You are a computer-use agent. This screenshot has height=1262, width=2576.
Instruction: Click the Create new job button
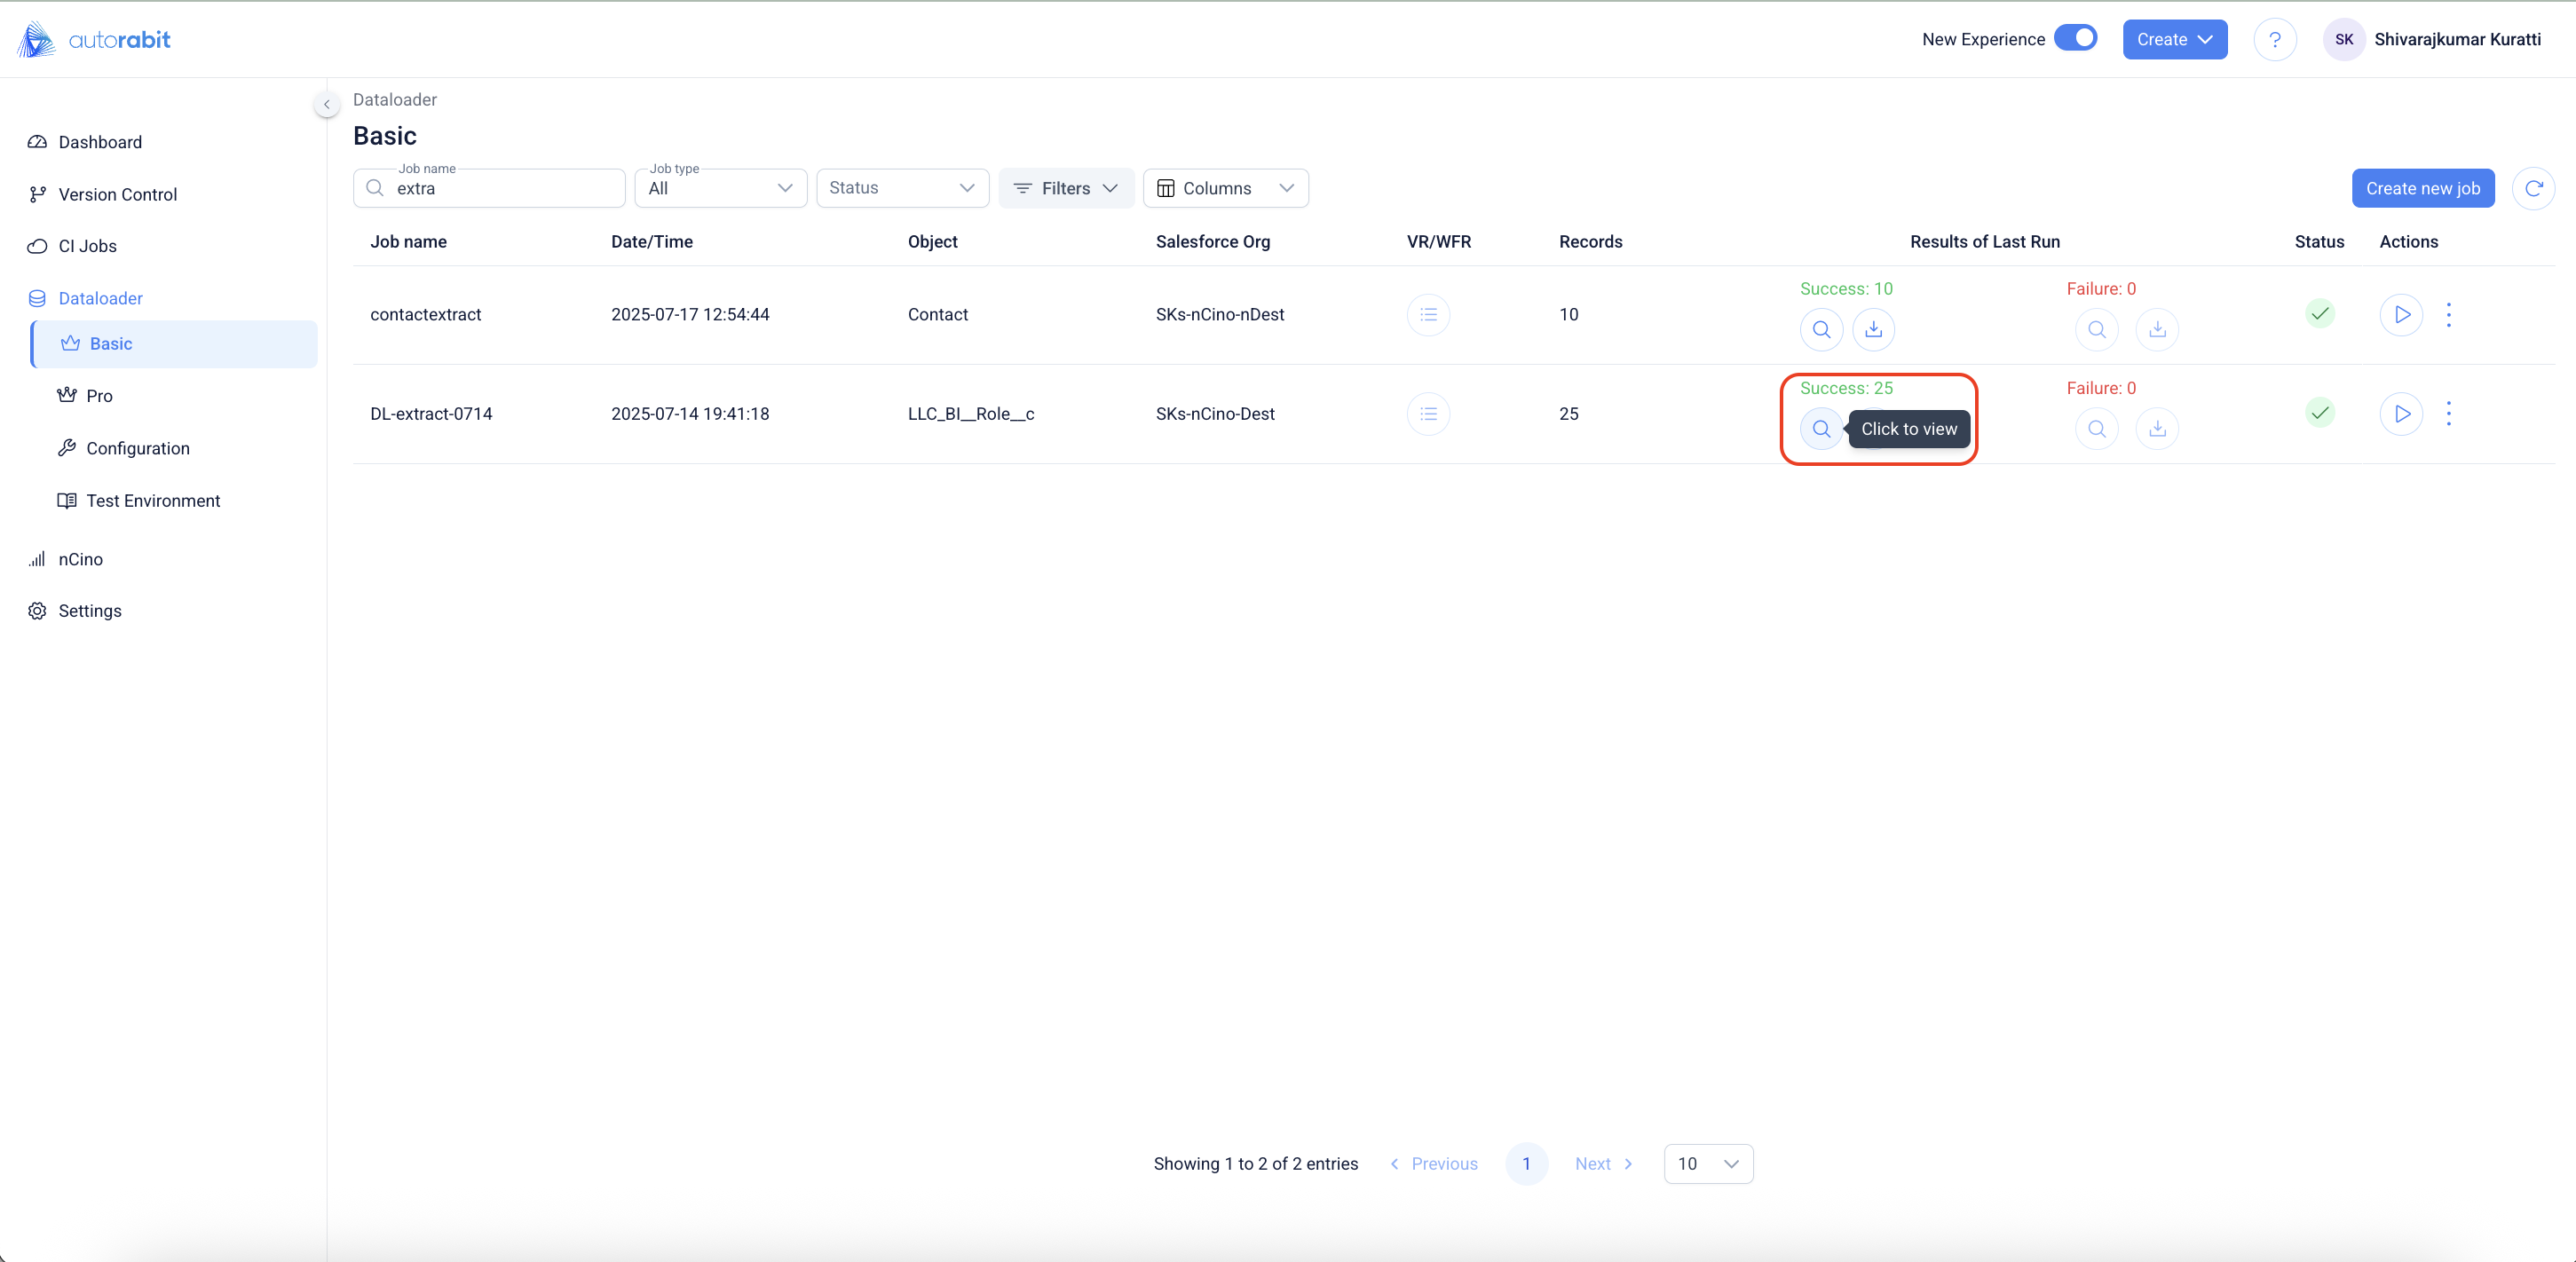[x=2422, y=188]
